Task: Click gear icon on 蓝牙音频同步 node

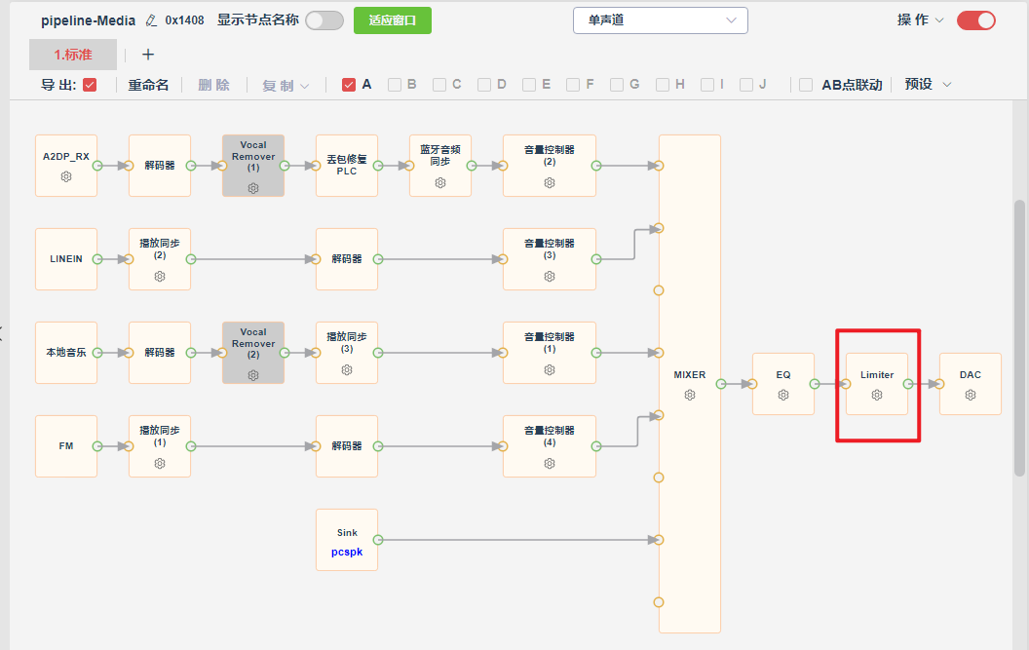Action: tap(440, 182)
